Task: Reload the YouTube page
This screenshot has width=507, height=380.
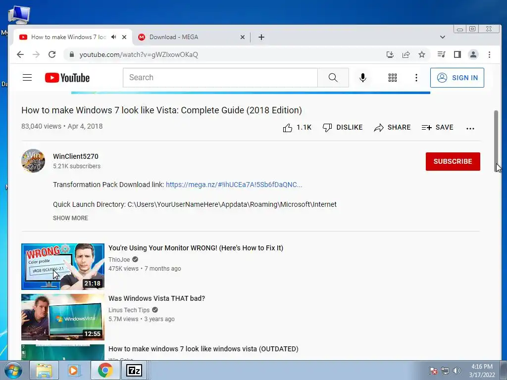Action: pyautogui.click(x=52, y=54)
